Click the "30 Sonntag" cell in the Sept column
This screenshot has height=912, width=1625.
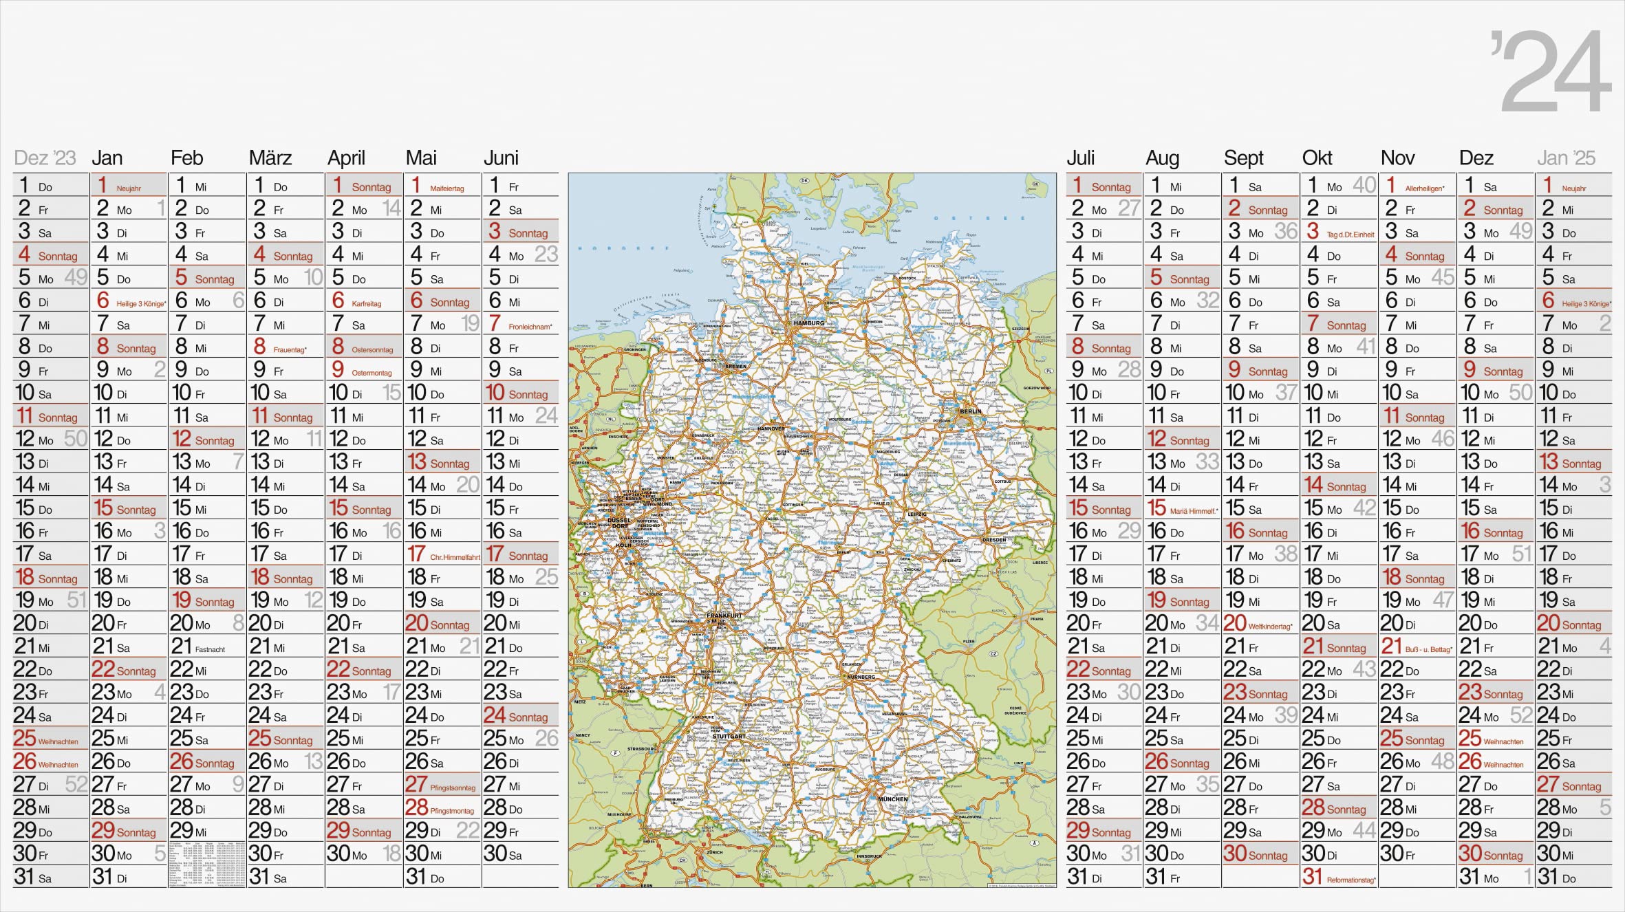(1260, 854)
